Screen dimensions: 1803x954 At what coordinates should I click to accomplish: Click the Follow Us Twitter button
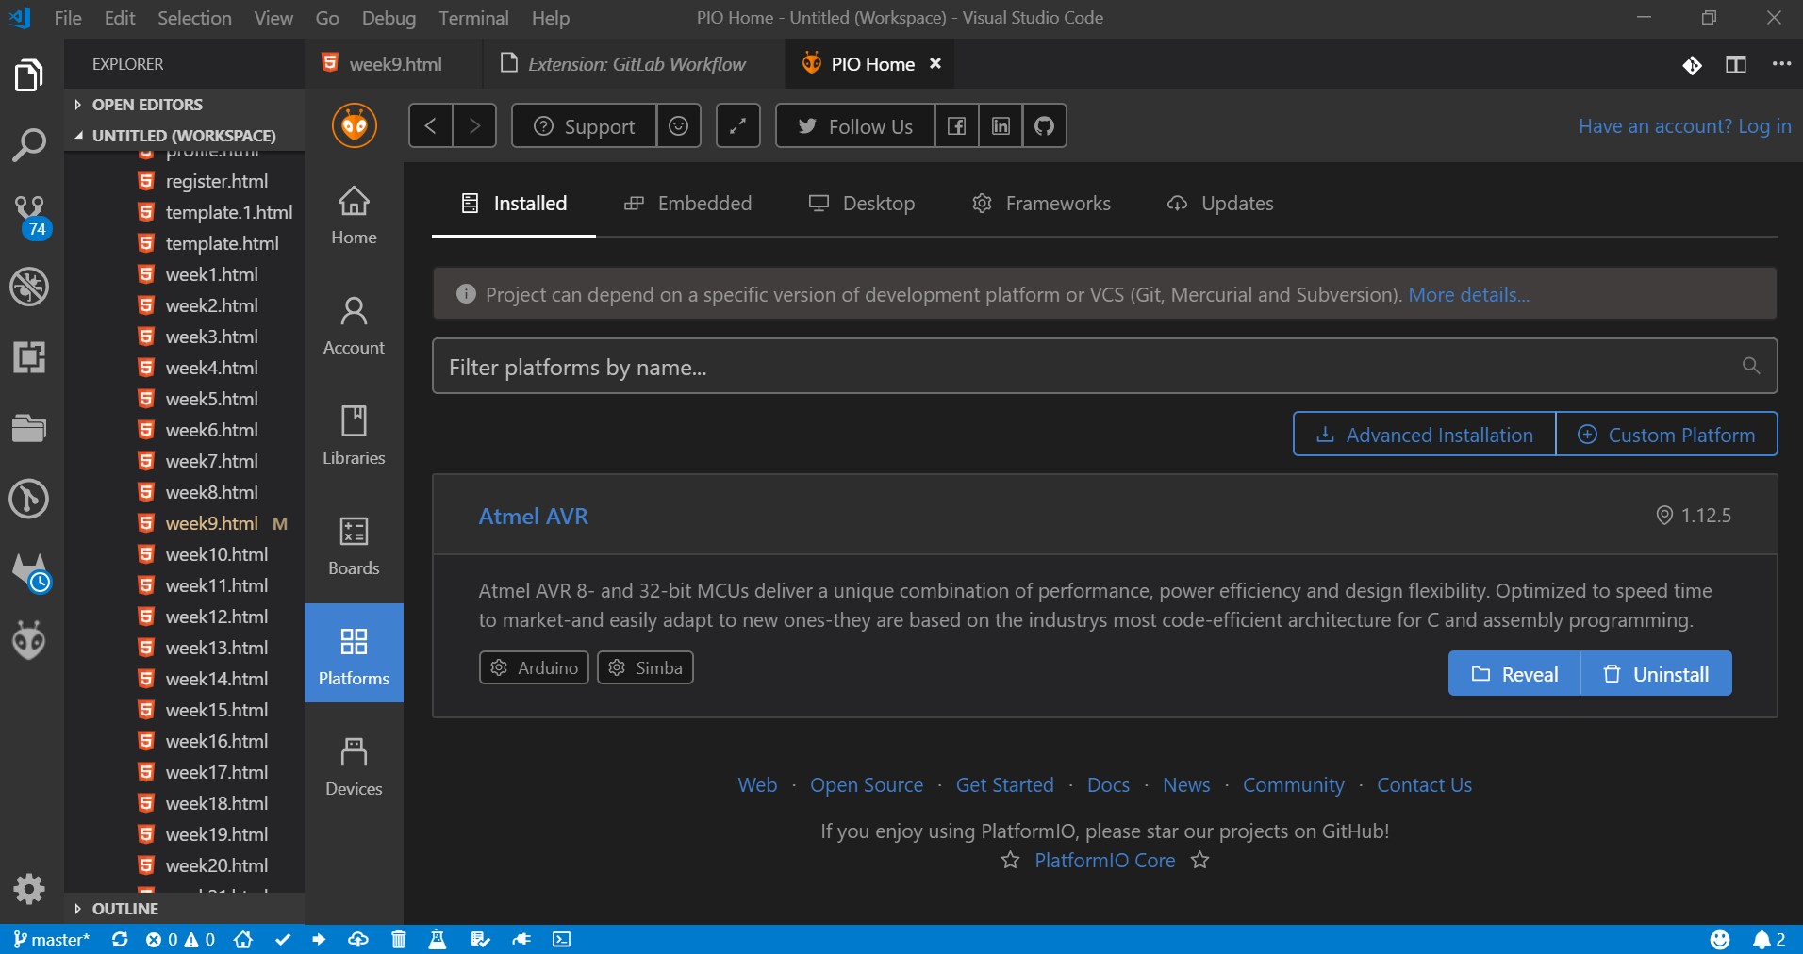pyautogui.click(x=855, y=125)
